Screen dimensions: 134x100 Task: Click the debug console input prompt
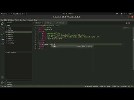[18, 80]
